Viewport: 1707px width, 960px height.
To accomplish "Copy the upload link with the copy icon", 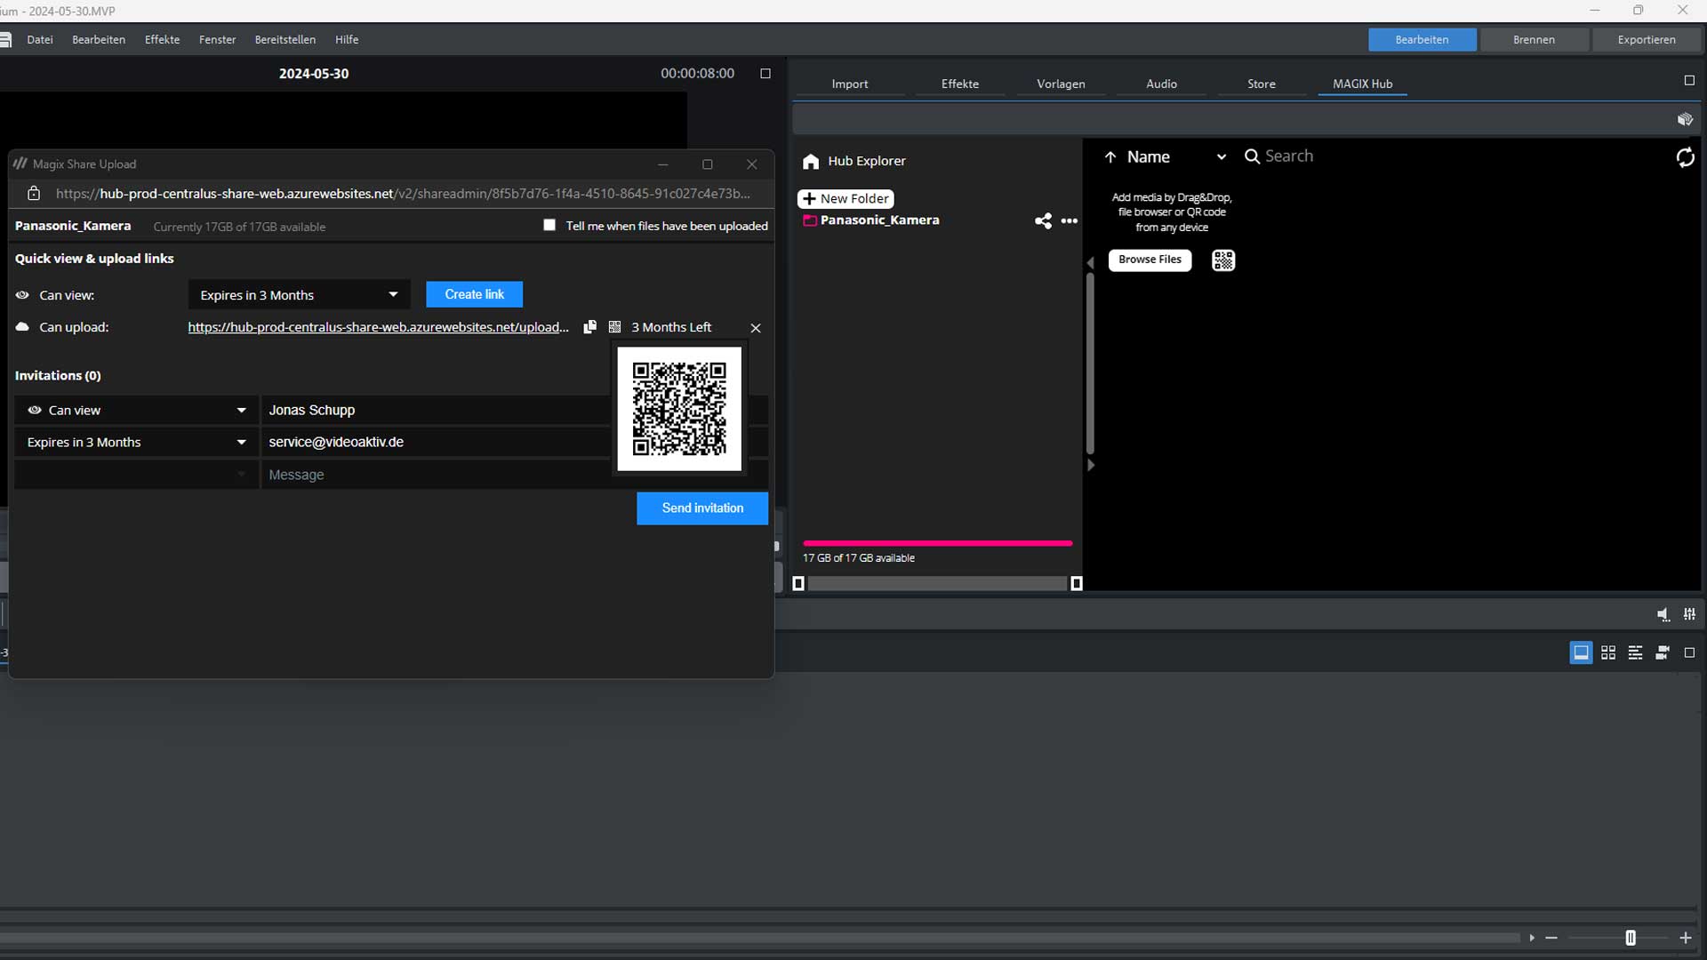I will [589, 327].
